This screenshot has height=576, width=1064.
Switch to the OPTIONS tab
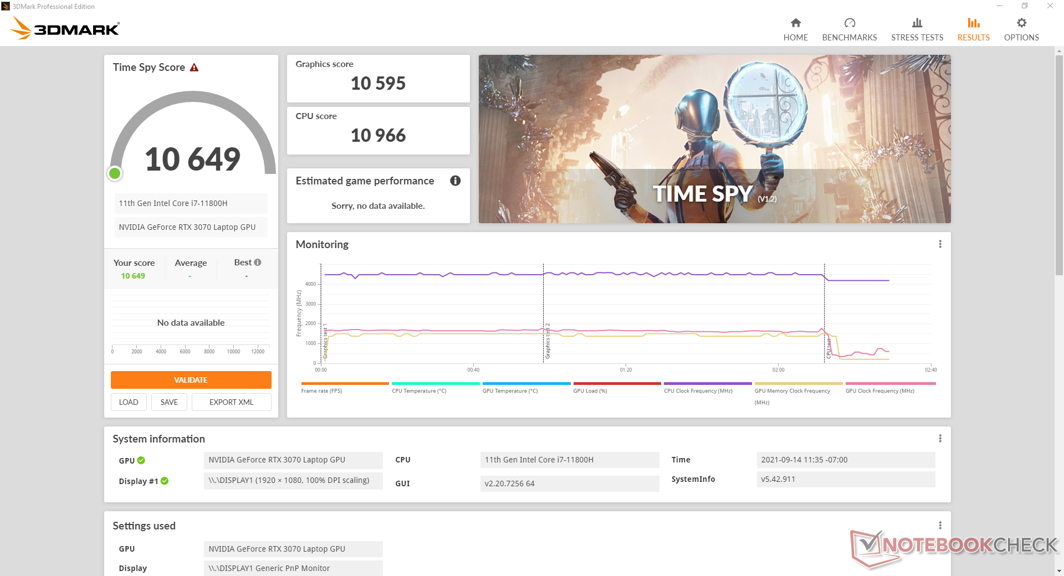coord(1021,38)
